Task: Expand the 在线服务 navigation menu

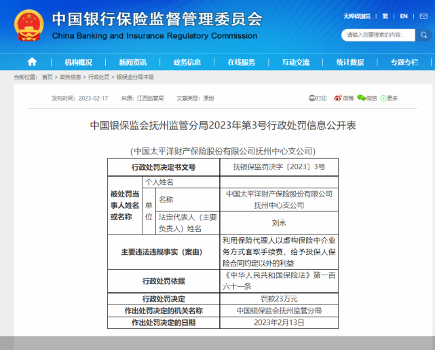Action: (x=241, y=62)
